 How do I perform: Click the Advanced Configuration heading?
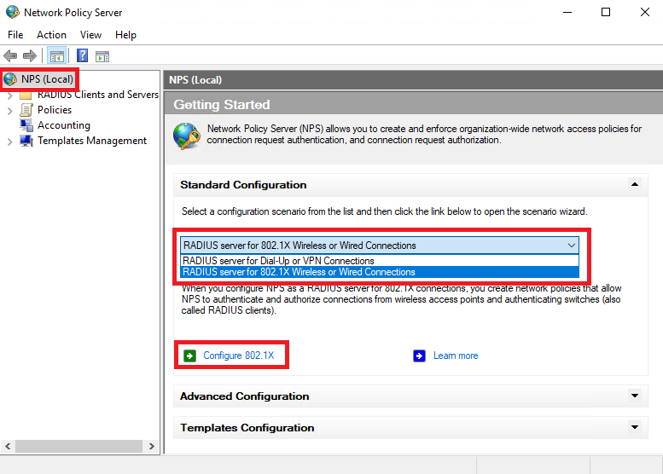click(x=244, y=396)
